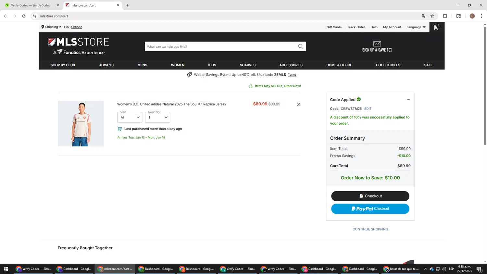Open the shopping cart icon

click(436, 27)
